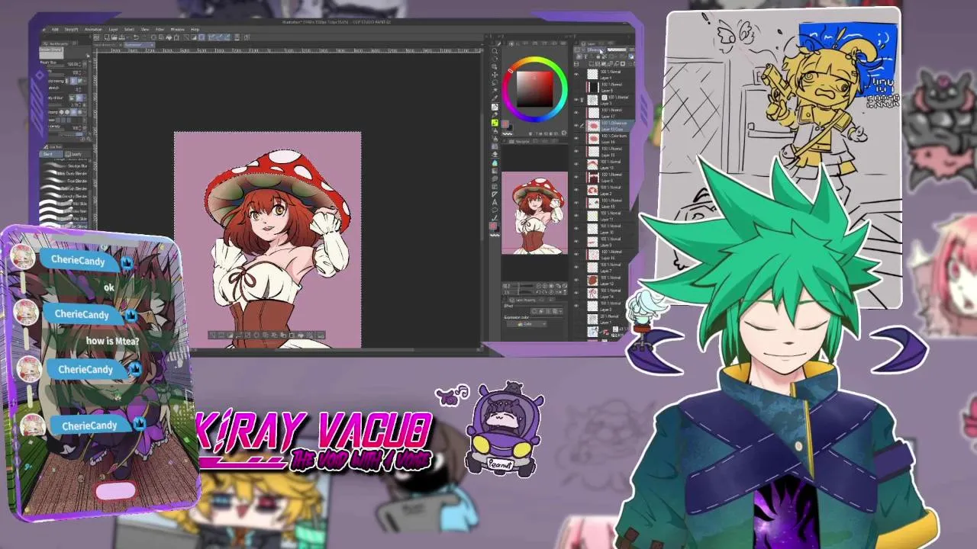Click the Clear icon in command bar

tap(153, 37)
